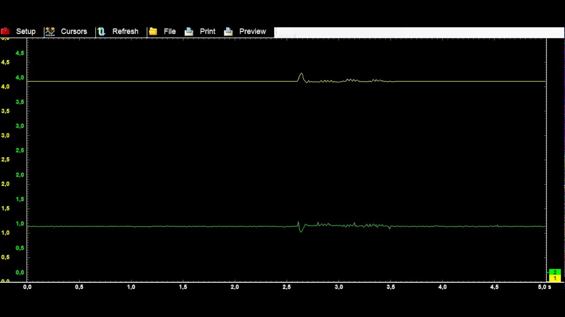Click the yellow 1,0 voltage axis label
This screenshot has width=565, height=317.
(5, 233)
